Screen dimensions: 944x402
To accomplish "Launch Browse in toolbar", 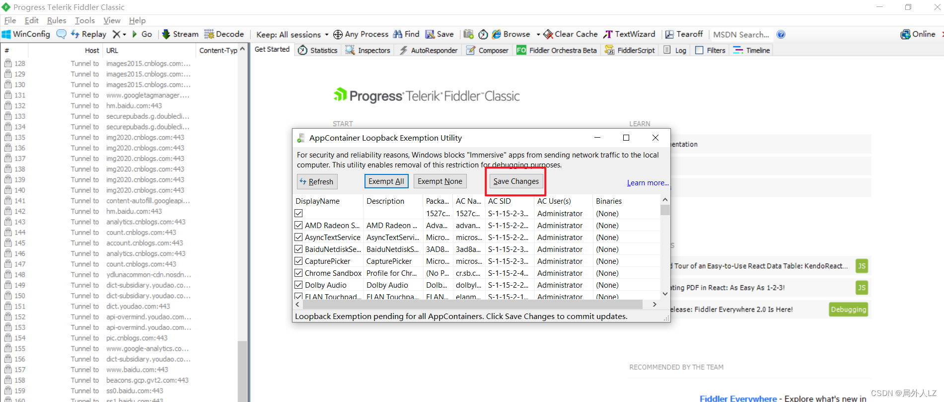I will [511, 34].
